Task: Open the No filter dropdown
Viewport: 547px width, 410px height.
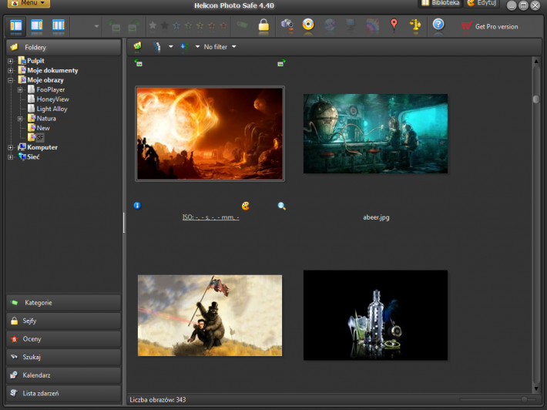Action: [x=220, y=47]
